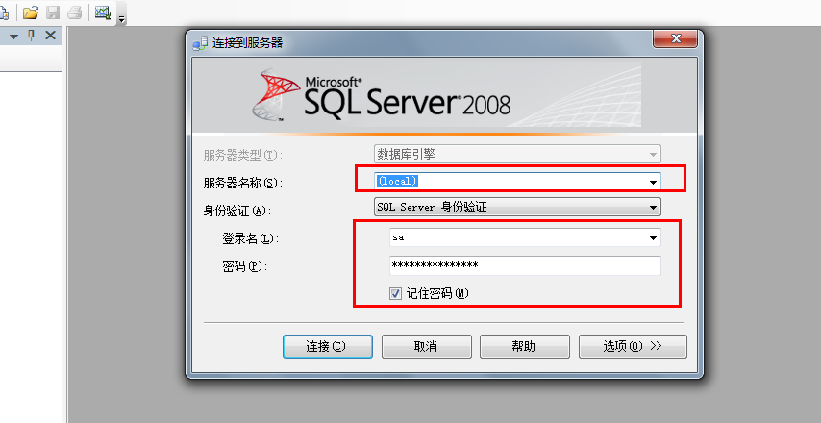Click the partially visible new query icon
This screenshot has width=821, height=423.
coord(4,12)
